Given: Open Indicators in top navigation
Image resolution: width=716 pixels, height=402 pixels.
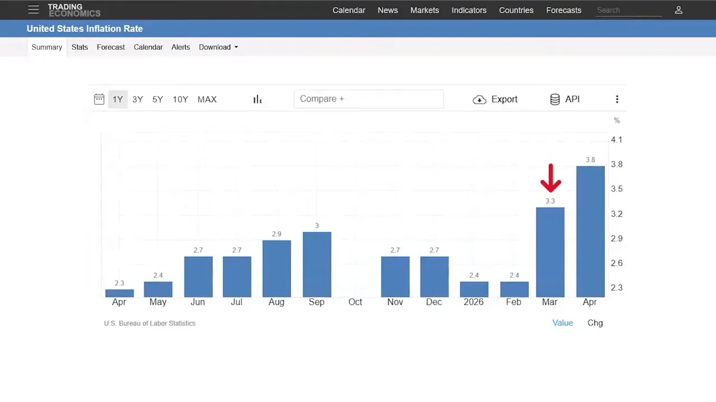Looking at the screenshot, I should pos(469,10).
